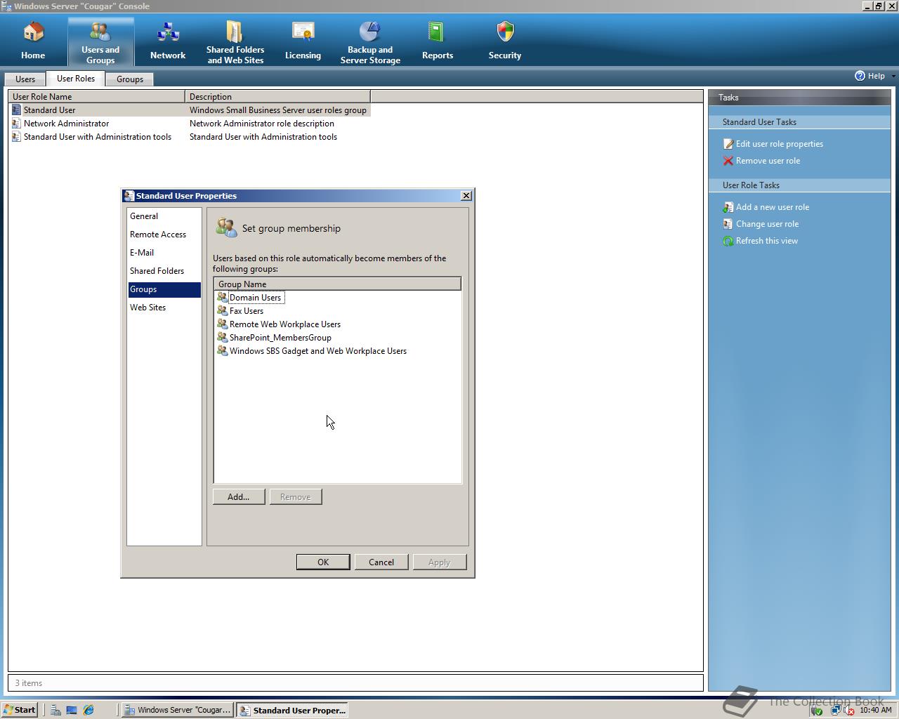Switch to the Users tab
The image size is (899, 719).
coord(25,79)
